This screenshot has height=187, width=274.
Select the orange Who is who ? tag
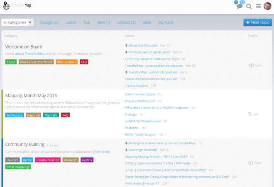(66, 62)
